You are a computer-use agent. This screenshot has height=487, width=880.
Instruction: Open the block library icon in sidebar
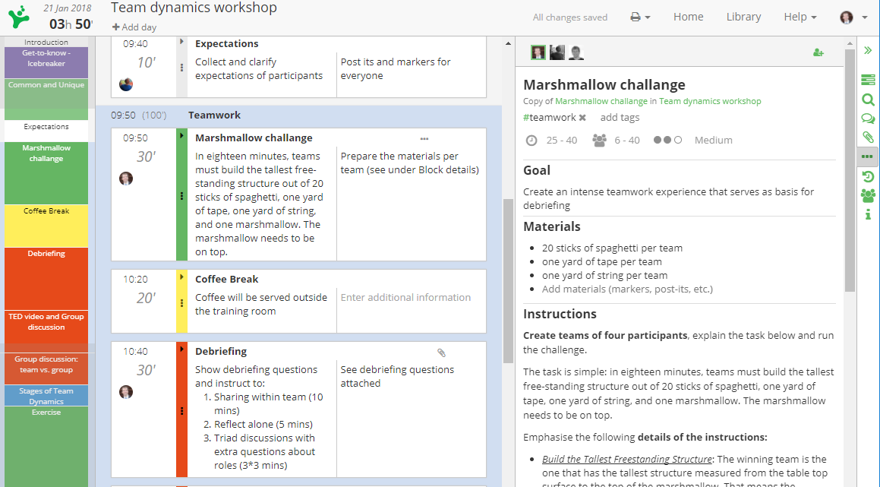click(x=868, y=80)
